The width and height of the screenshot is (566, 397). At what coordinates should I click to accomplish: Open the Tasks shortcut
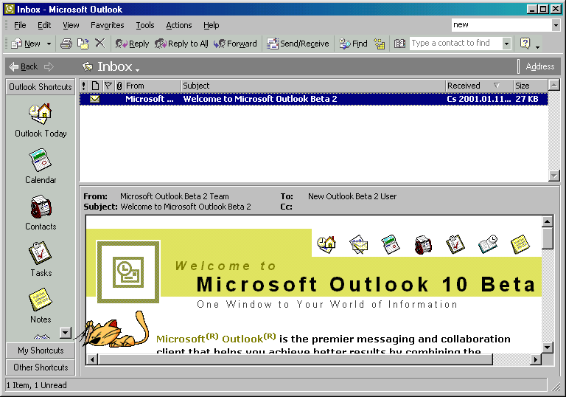(x=41, y=260)
